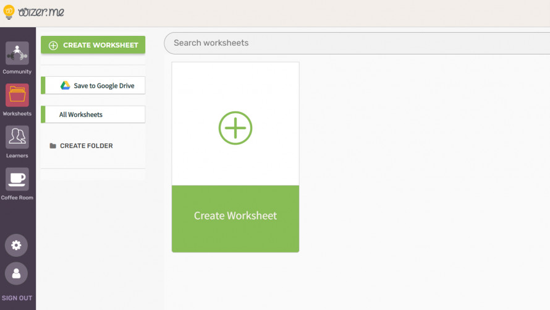550x310 pixels.
Task: Open the user profile icon
Action: (x=16, y=273)
